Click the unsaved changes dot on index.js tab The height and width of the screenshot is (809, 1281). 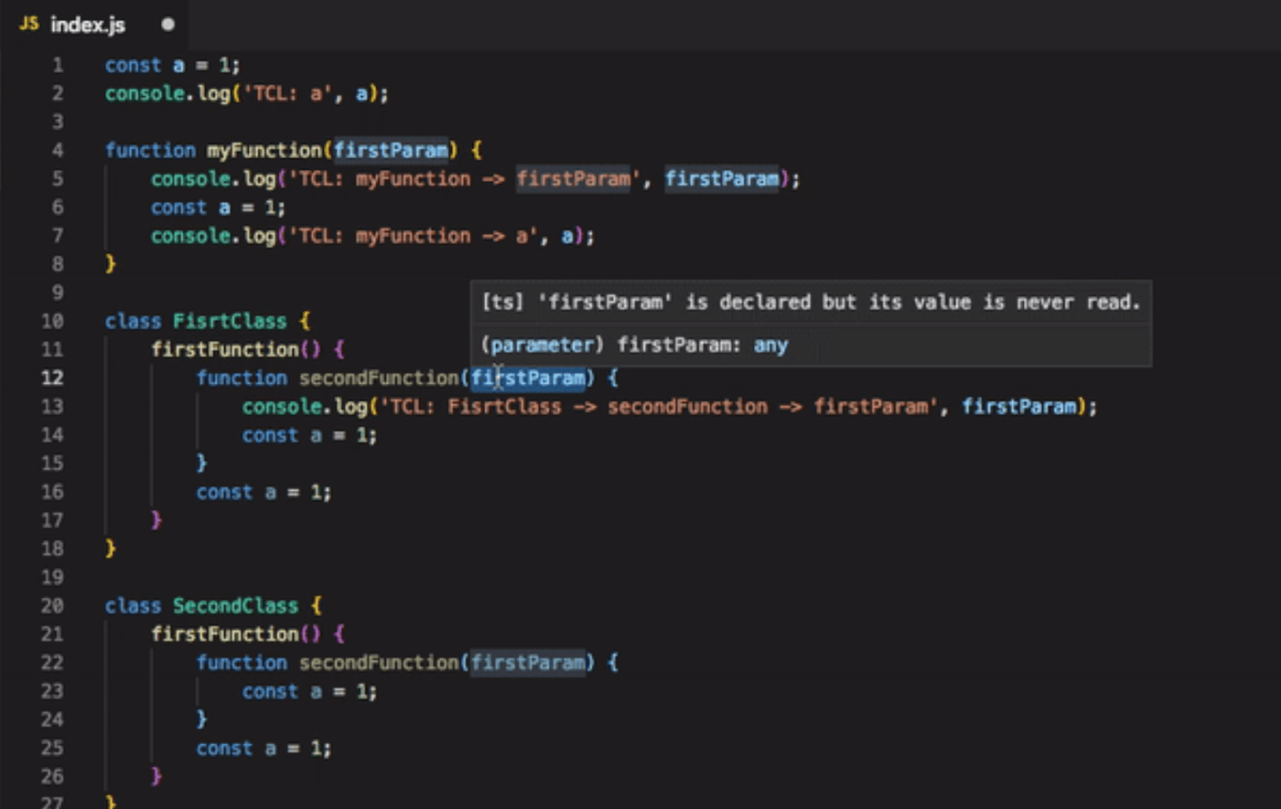click(x=167, y=25)
